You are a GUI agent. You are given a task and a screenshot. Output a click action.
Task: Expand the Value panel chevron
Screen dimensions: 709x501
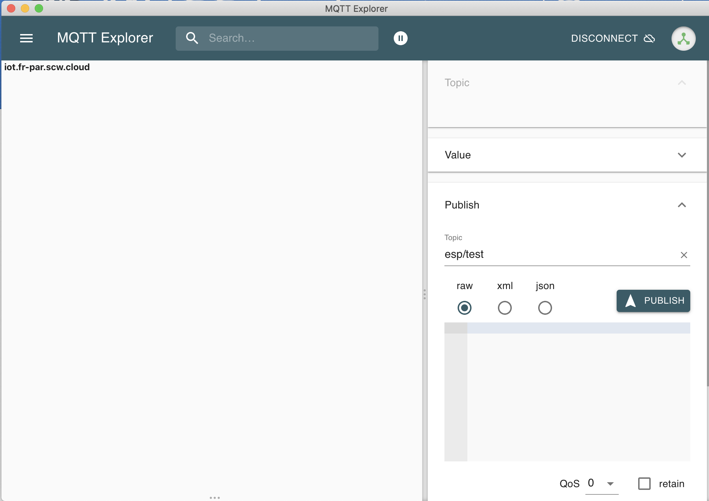pyautogui.click(x=682, y=155)
